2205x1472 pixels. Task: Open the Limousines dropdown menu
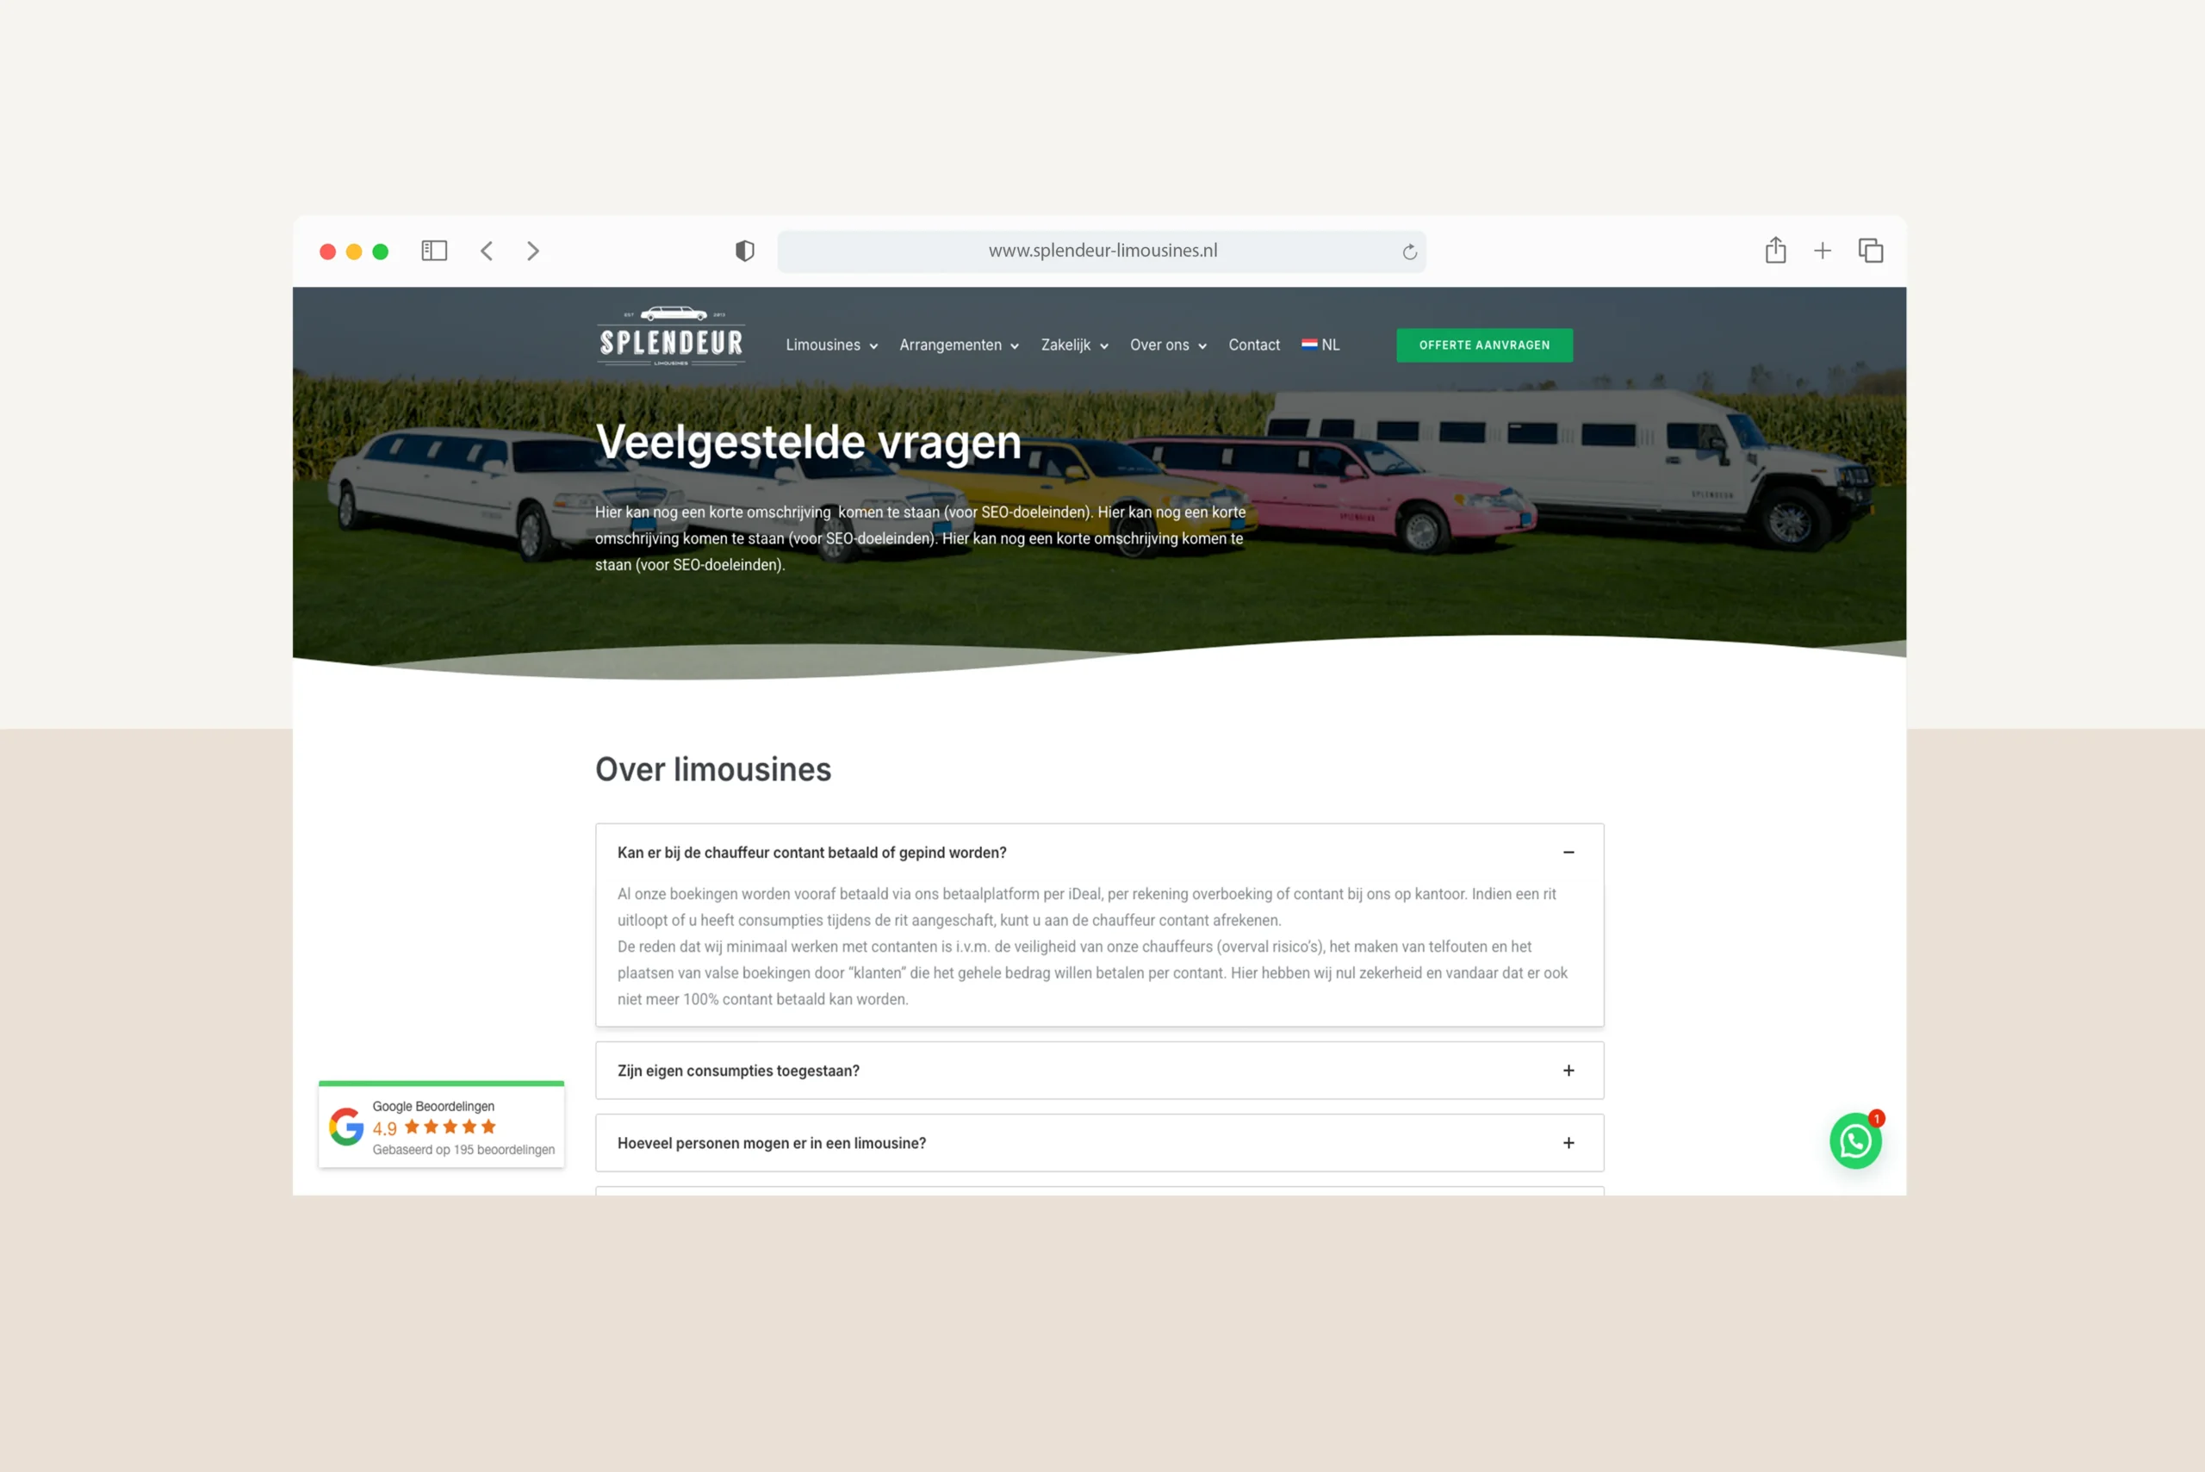[x=830, y=345]
